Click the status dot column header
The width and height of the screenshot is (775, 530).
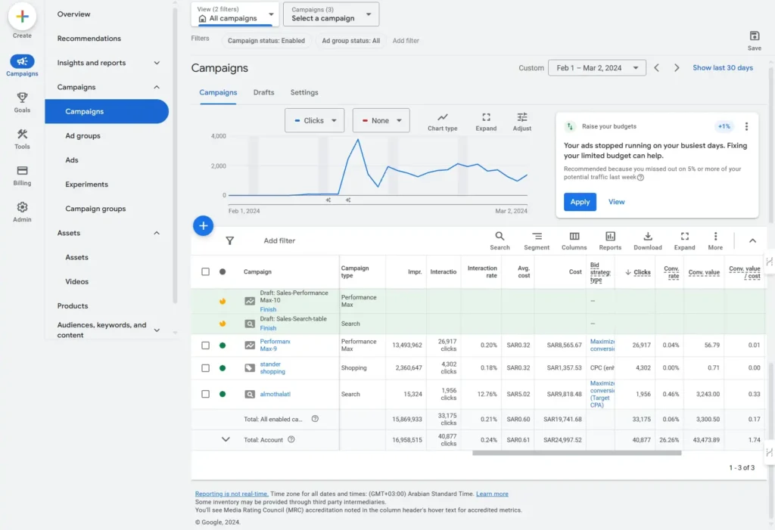click(x=223, y=271)
